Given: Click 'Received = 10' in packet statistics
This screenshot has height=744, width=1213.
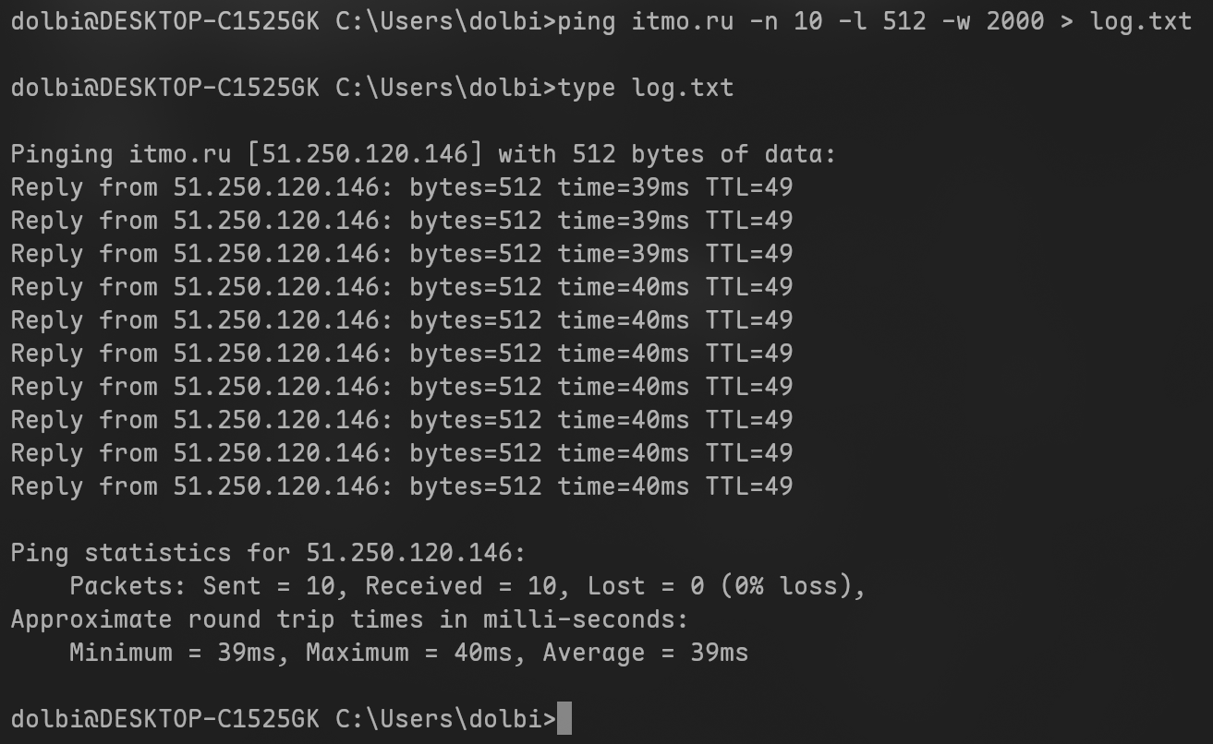Looking at the screenshot, I should click(461, 586).
